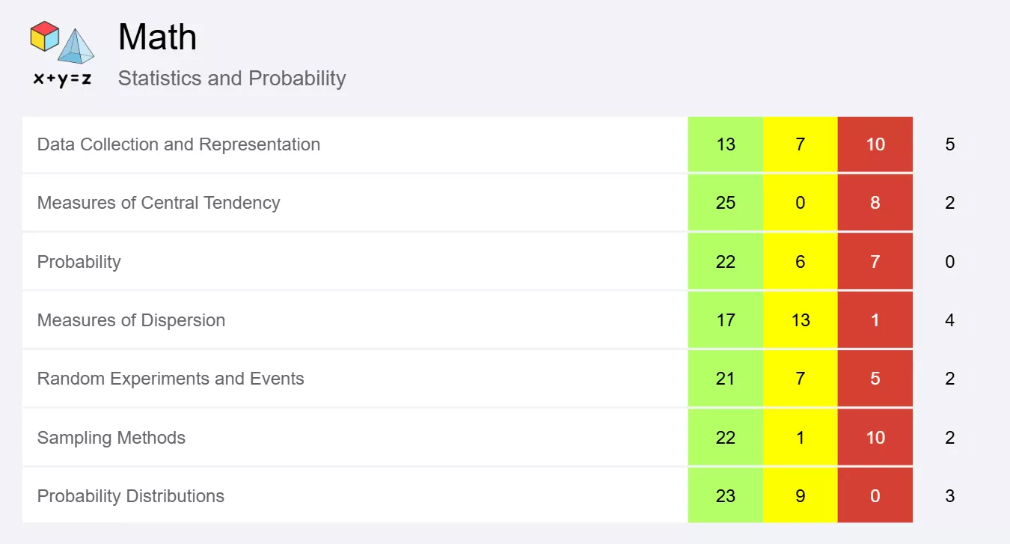This screenshot has height=544, width=1010.
Task: Click green cell showing 13 for Data Collection
Action: point(726,144)
